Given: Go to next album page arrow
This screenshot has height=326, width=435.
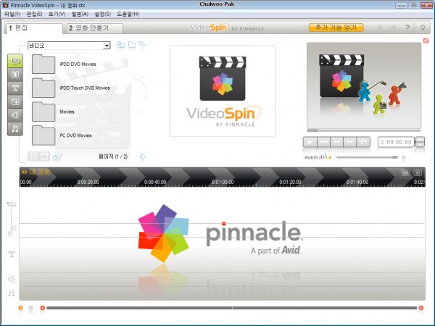Looking at the screenshot, I should [x=143, y=156].
